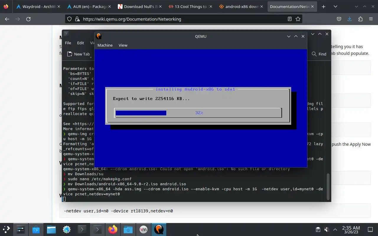Open the globe browser taskbar icon
The height and width of the screenshot is (236, 378).
66,229
